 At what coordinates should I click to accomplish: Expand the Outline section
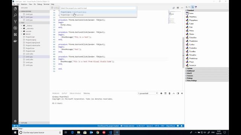tap(34, 123)
